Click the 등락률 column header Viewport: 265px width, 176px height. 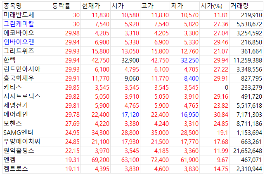61,6
